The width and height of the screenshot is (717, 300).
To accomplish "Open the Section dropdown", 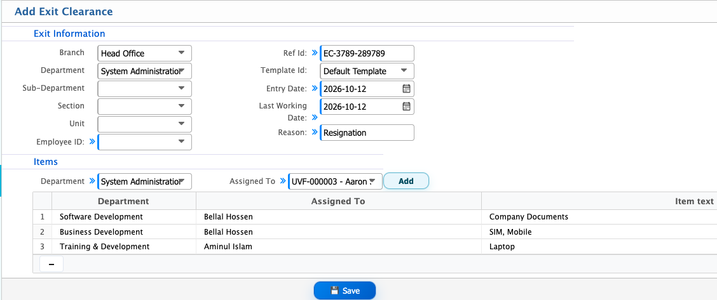I will (144, 106).
